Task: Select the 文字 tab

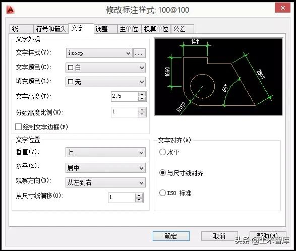Action: pos(81,28)
